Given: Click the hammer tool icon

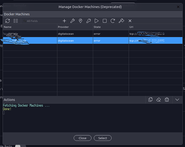Looking at the screenshot, I should (x=121, y=21).
